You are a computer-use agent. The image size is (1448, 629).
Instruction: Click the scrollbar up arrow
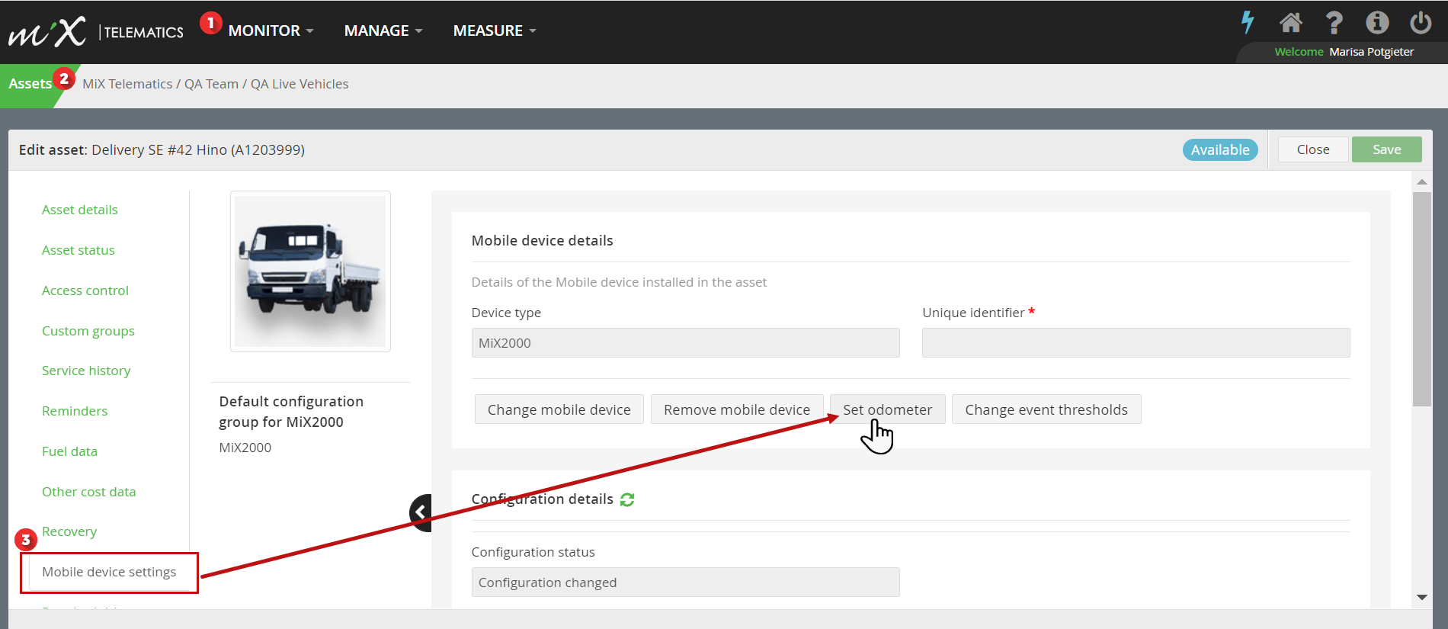click(x=1422, y=181)
